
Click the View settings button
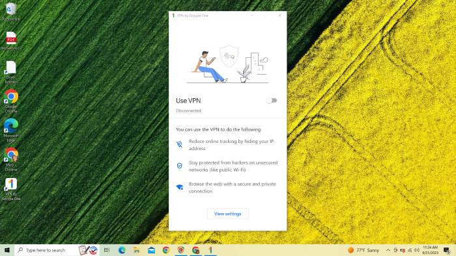point(228,214)
